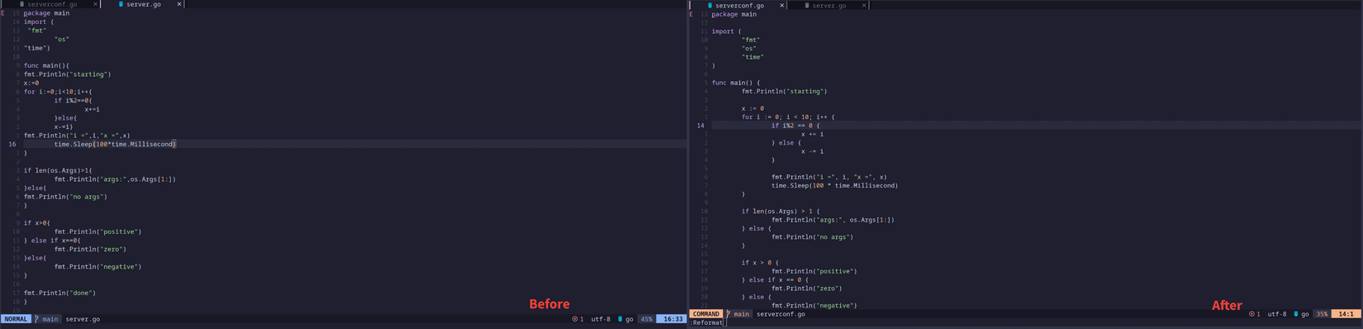Click 'for i:=0;i<10;i++{' line in Before editor

pos(58,92)
